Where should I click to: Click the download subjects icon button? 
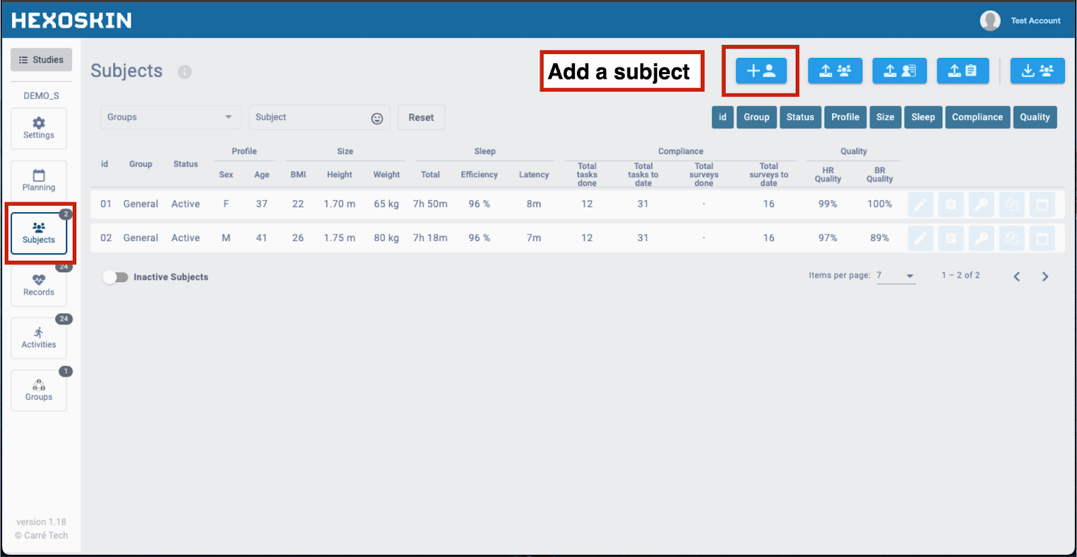[x=1037, y=71]
